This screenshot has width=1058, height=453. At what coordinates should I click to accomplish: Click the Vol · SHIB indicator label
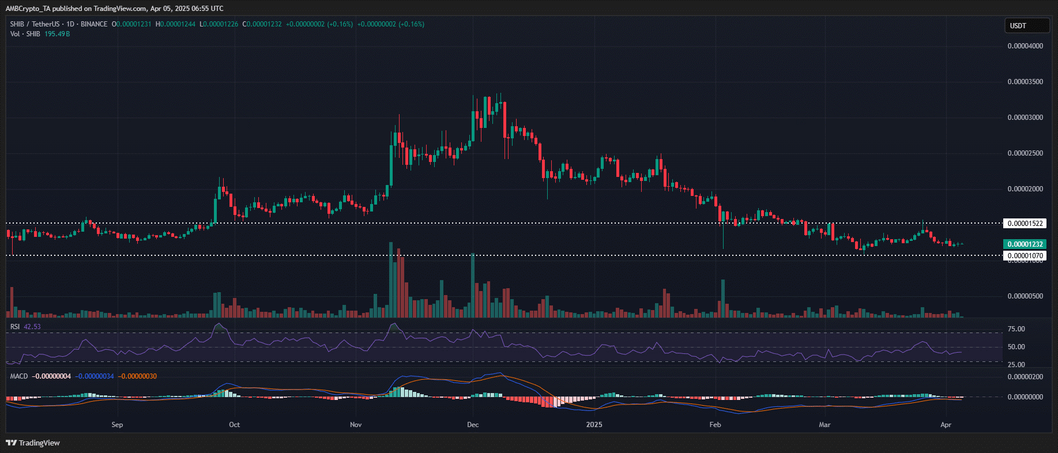click(x=25, y=34)
